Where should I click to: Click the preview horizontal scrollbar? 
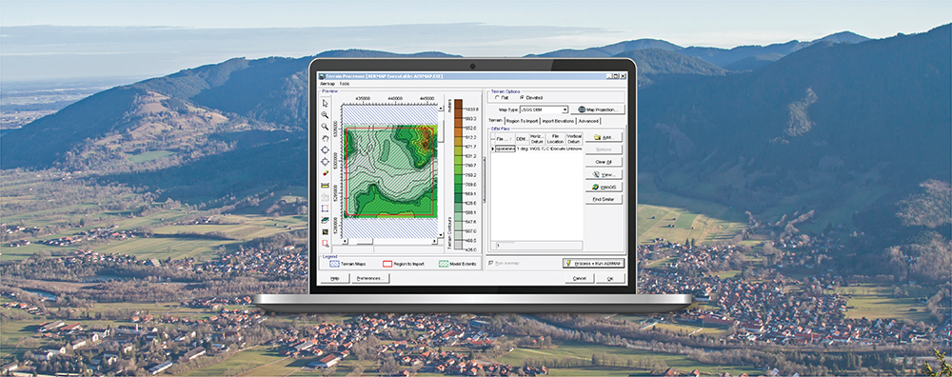[x=390, y=241]
